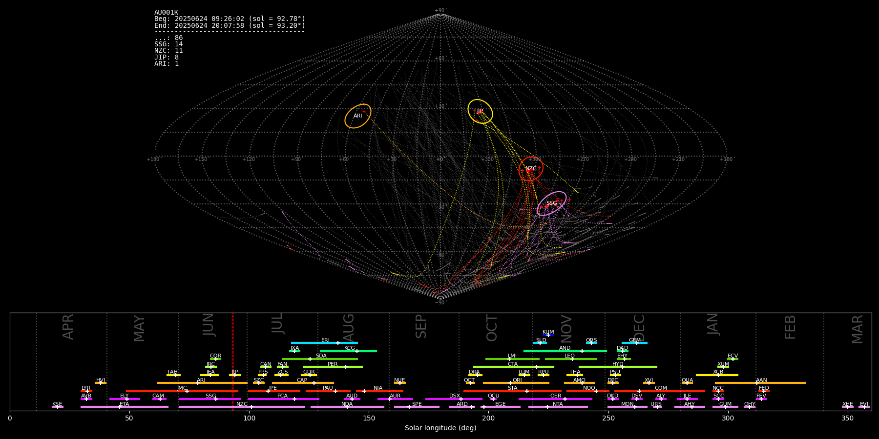Viewport: 879px width, 439px height.
Task: Click the PER shower label in timeline
Action: pos(333,364)
